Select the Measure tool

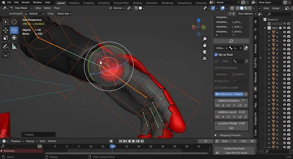[x=14, y=46]
